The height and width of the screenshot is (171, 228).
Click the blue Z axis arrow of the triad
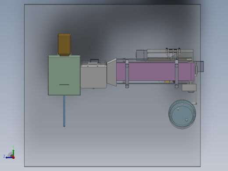click(x=9, y=157)
